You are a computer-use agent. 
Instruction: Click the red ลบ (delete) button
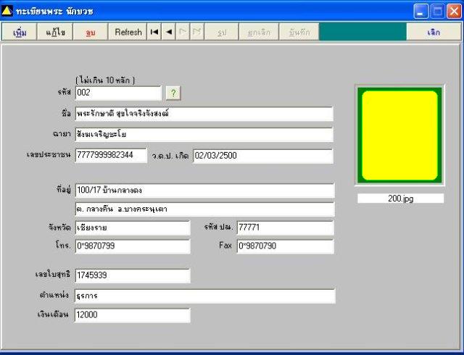(x=90, y=32)
